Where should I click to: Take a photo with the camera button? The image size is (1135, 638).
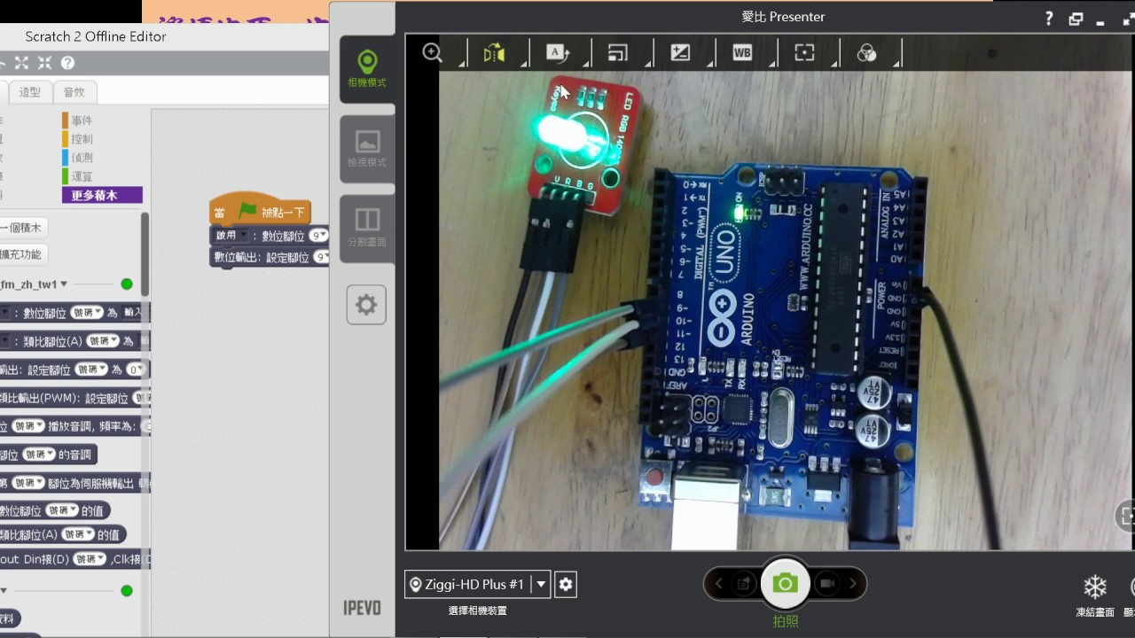pos(785,583)
